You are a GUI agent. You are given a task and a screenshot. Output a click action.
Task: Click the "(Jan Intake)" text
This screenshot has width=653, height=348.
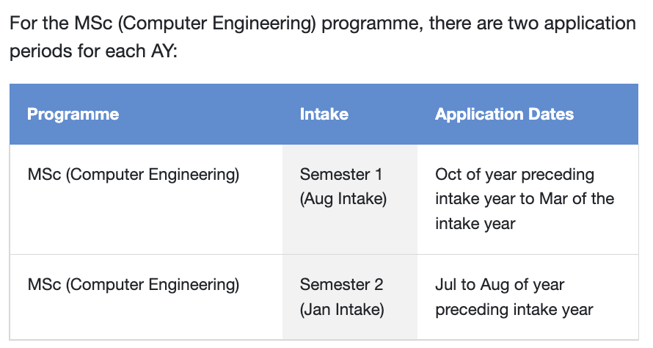[x=342, y=309]
